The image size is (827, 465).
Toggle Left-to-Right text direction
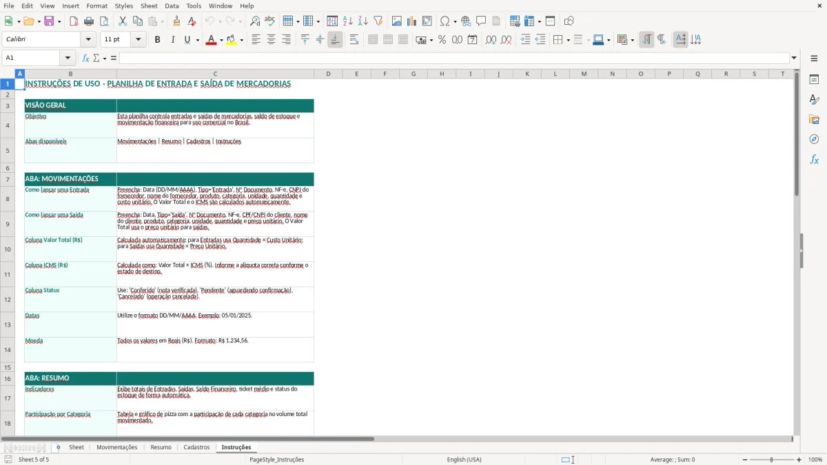[646, 40]
